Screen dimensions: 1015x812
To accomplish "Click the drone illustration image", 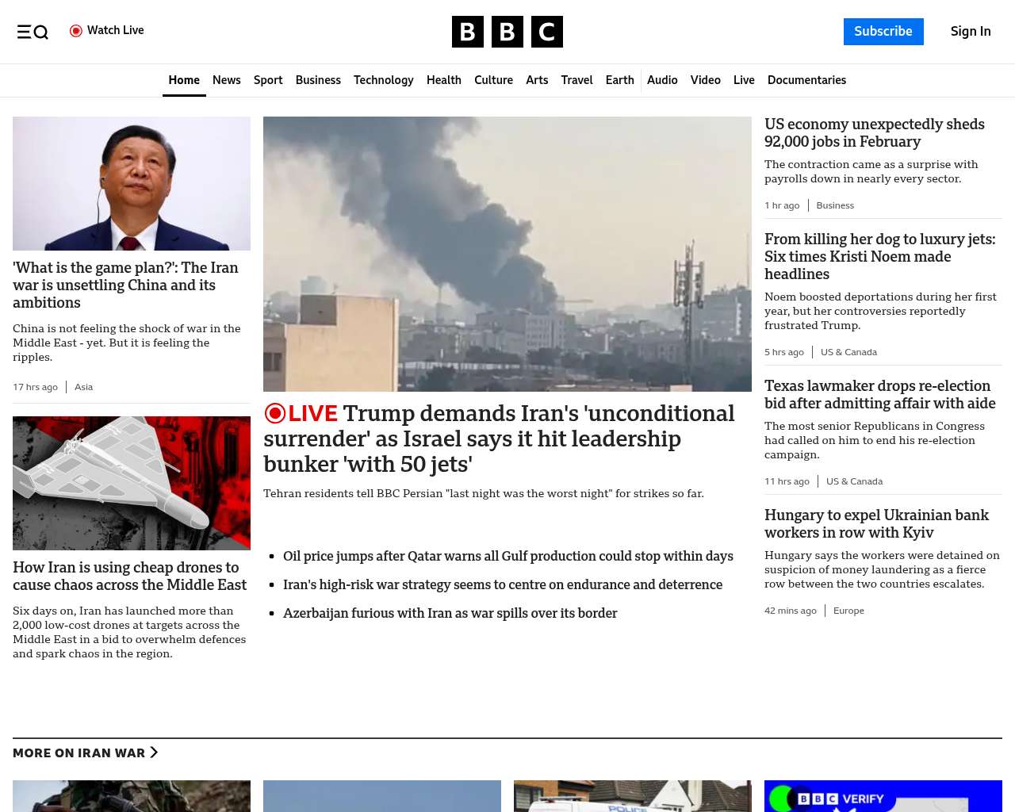I will pos(132,483).
